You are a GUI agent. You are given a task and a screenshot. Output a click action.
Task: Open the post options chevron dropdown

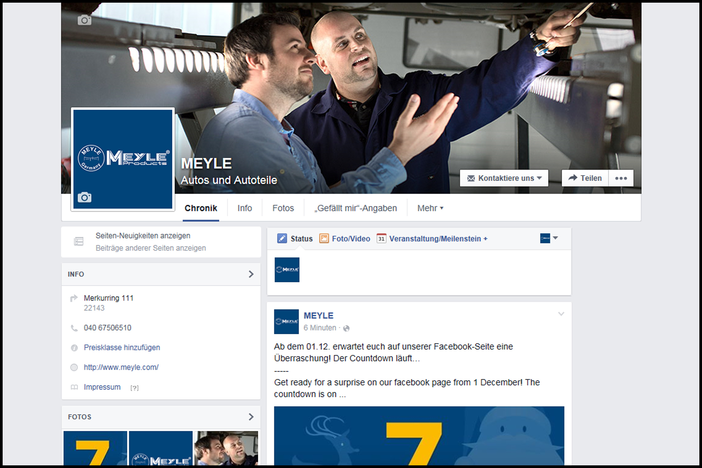(561, 314)
